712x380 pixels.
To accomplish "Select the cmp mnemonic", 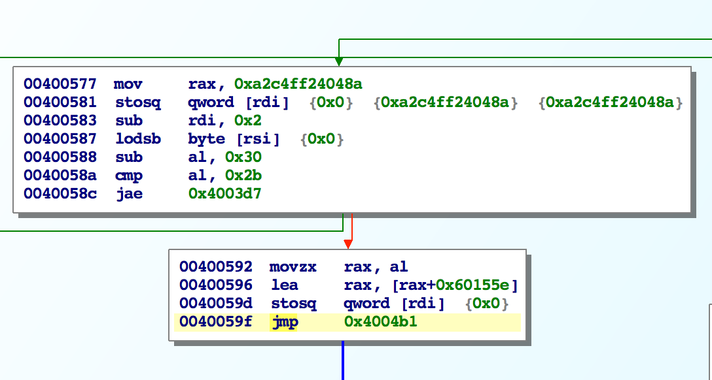I will click(x=128, y=176).
